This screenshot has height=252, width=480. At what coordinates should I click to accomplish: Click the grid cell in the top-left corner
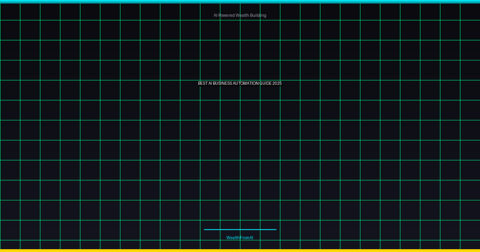10,12
